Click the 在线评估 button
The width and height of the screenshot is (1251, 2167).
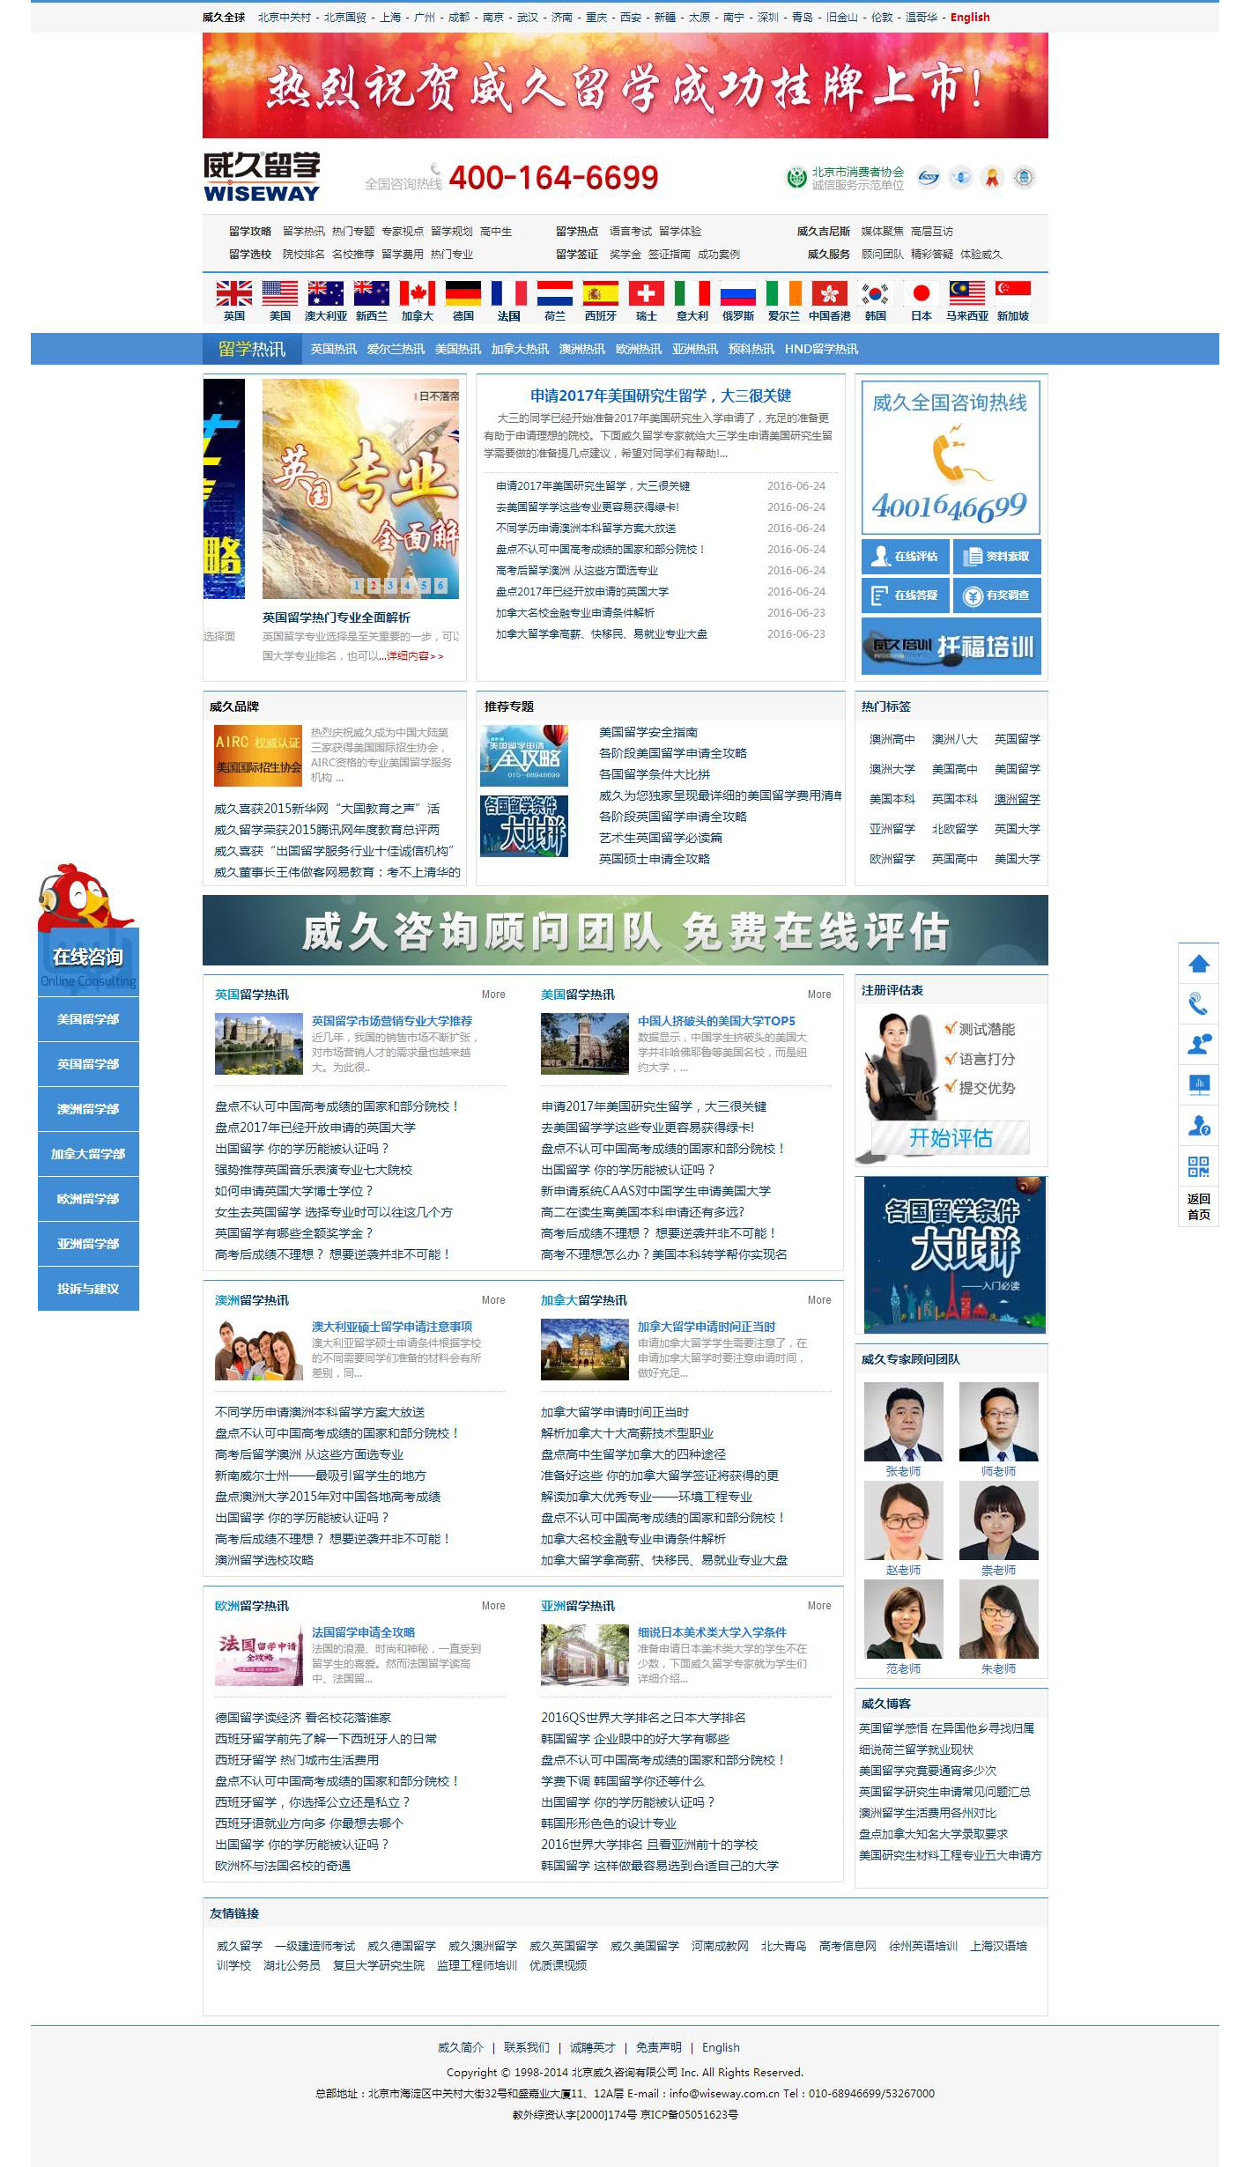(905, 556)
